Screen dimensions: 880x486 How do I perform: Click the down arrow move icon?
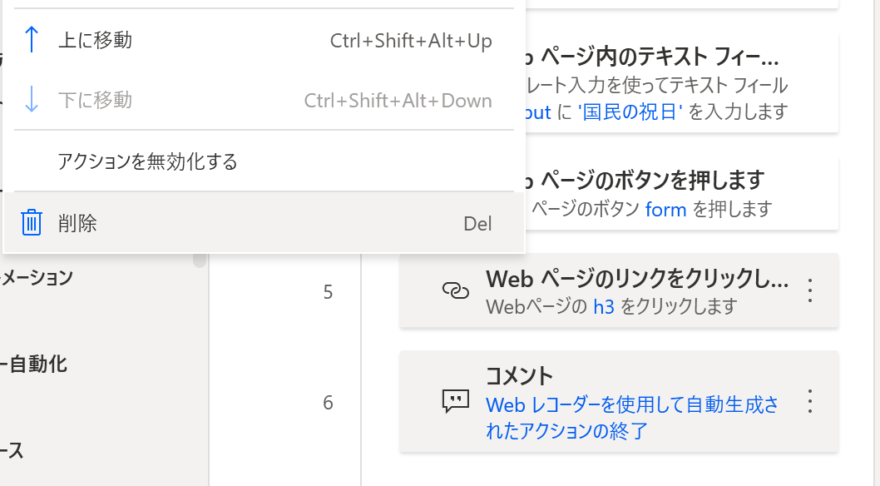[32, 100]
